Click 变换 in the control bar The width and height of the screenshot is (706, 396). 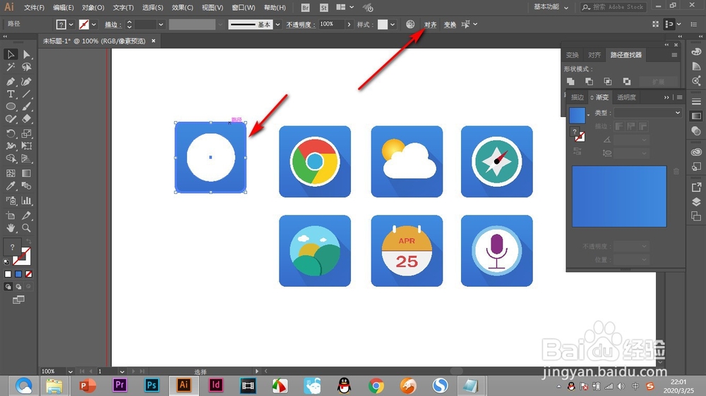[450, 25]
